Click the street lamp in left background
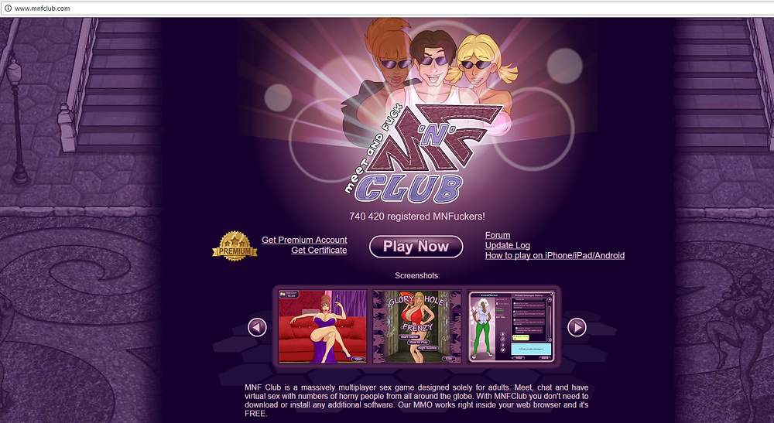 click(15, 118)
